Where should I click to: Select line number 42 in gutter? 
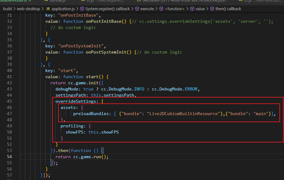10,83
